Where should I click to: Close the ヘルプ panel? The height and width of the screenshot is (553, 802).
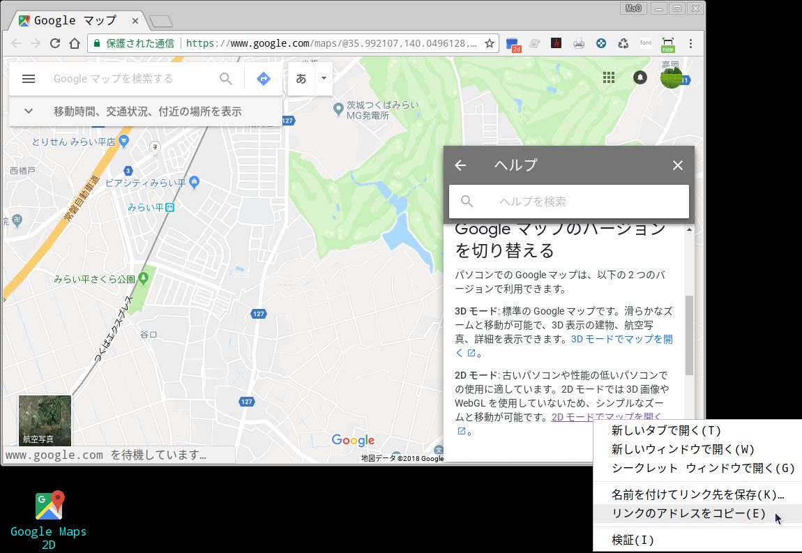(x=678, y=165)
